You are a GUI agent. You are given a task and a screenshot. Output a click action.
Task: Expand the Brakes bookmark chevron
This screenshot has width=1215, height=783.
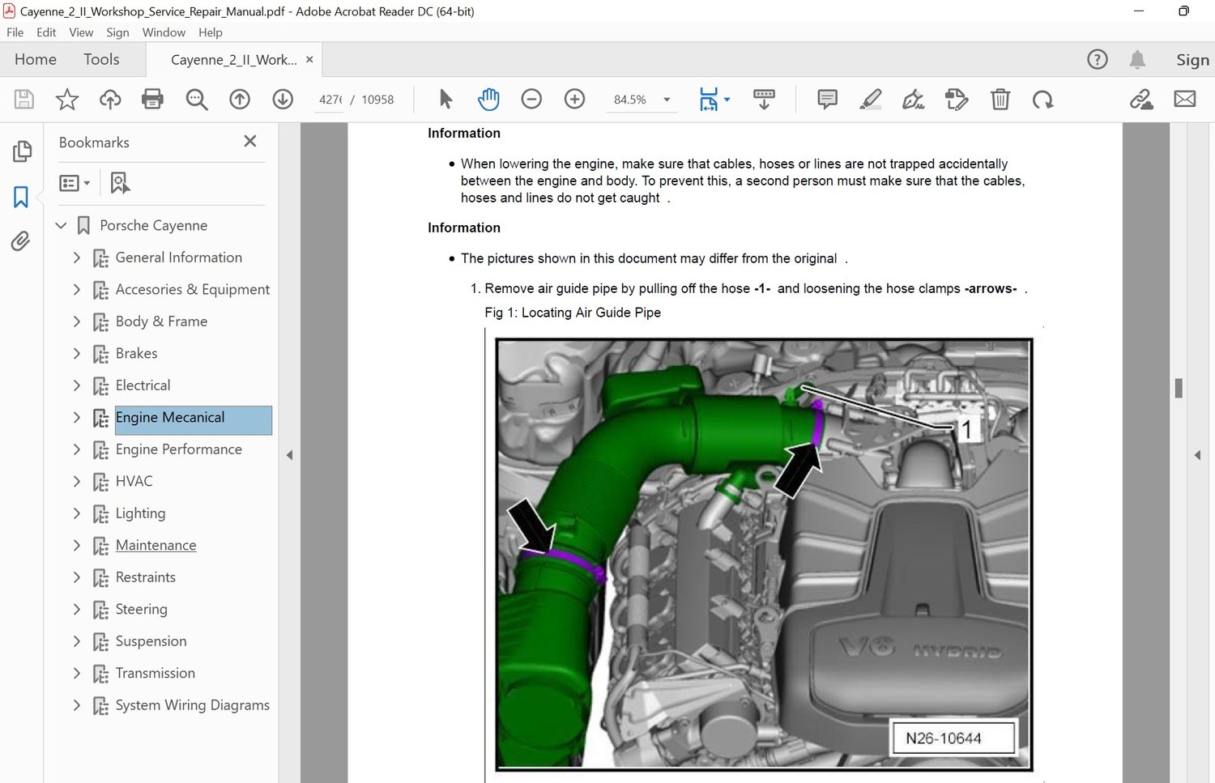tap(77, 353)
